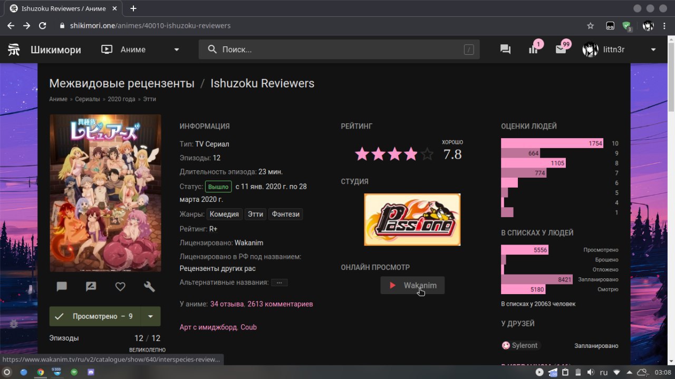
Task: Open the Telegram icon with 9999 badge
Action: (x=56, y=372)
